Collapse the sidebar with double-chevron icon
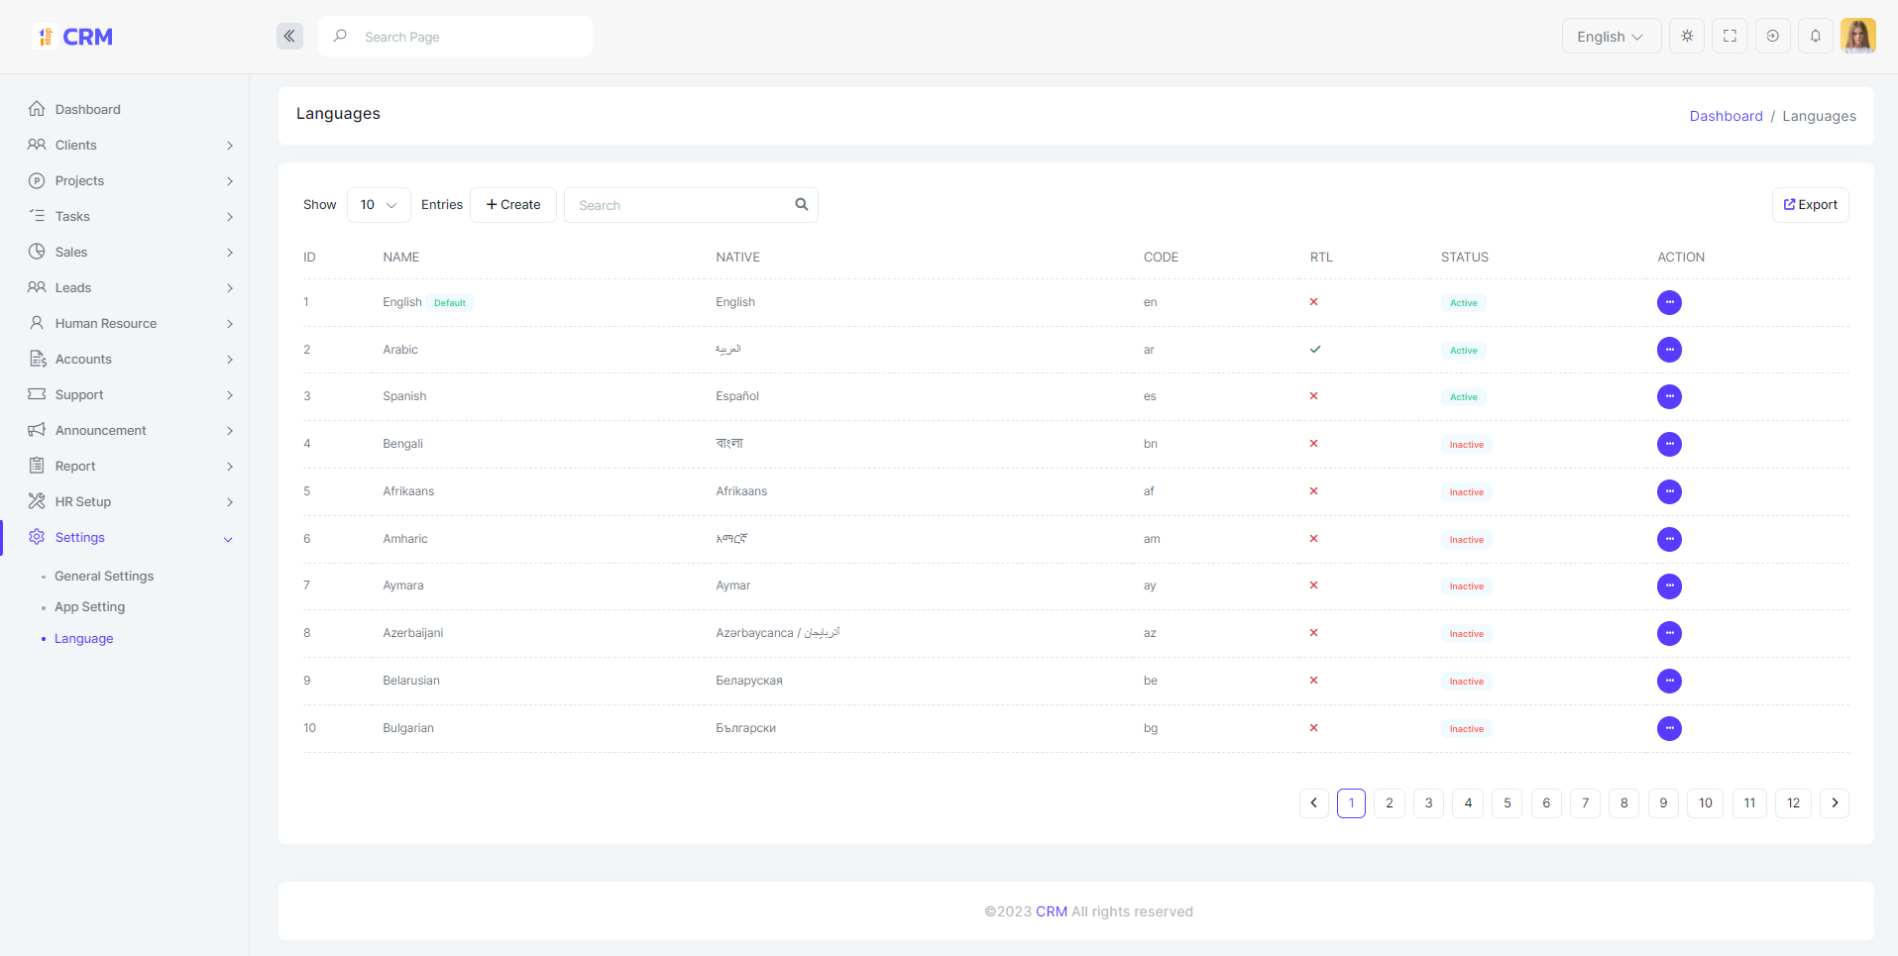Screen dimensions: 1898x956 pyautogui.click(x=289, y=37)
